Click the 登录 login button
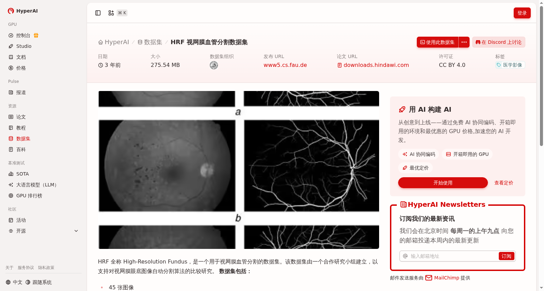 (522, 13)
